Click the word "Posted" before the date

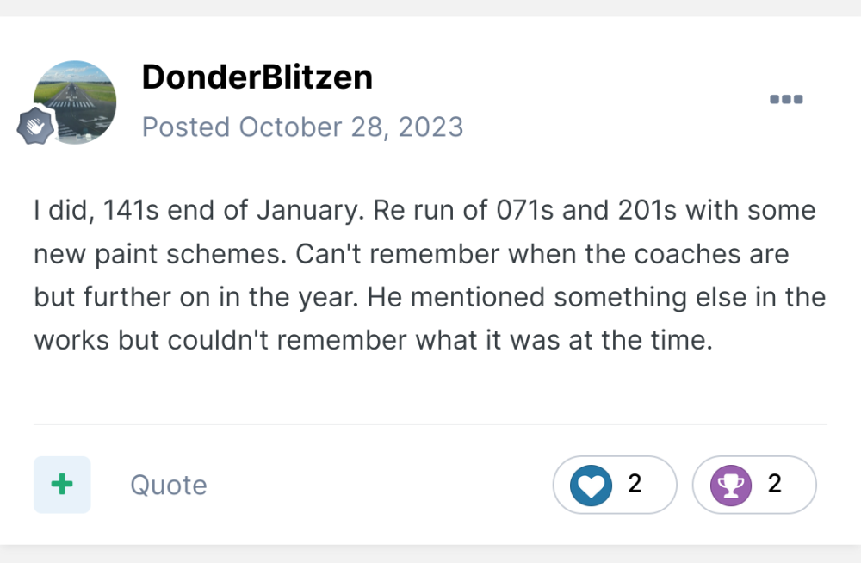point(186,127)
